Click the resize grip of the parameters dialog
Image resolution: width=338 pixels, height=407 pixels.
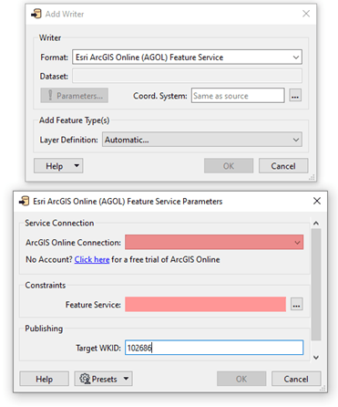click(x=323, y=389)
